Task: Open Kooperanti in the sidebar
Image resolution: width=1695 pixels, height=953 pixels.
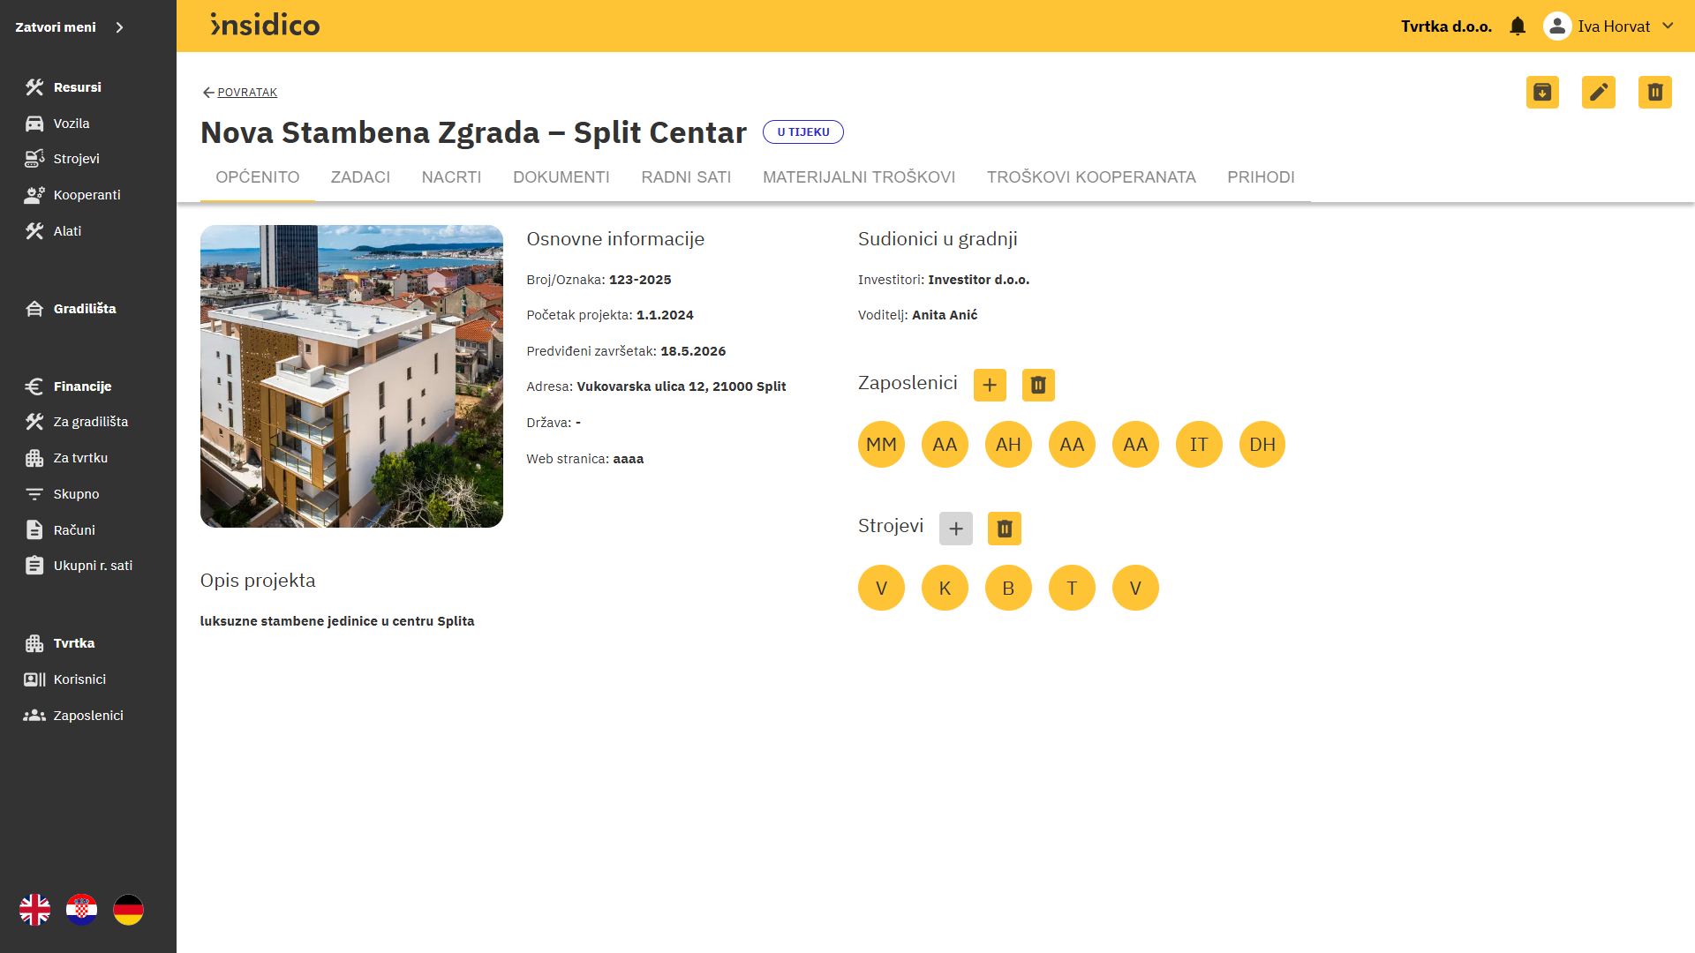Action: (87, 195)
